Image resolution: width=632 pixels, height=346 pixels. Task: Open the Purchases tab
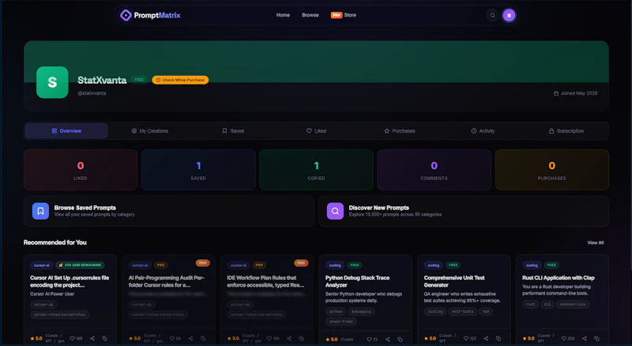(x=400, y=131)
